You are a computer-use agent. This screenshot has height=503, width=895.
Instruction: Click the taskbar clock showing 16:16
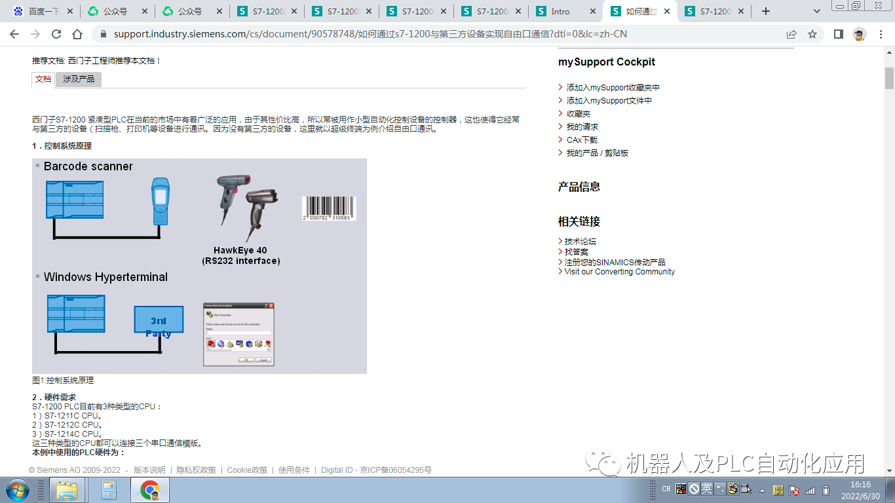pos(860,490)
